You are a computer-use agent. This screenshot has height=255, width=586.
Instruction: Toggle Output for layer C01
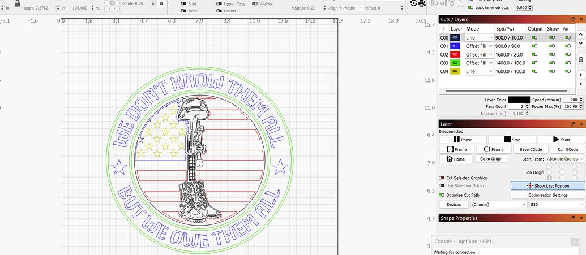(x=534, y=46)
